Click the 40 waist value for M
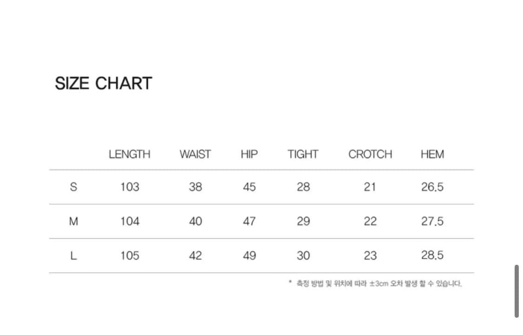Screen dimensions: 523x335 pyautogui.click(x=195, y=221)
